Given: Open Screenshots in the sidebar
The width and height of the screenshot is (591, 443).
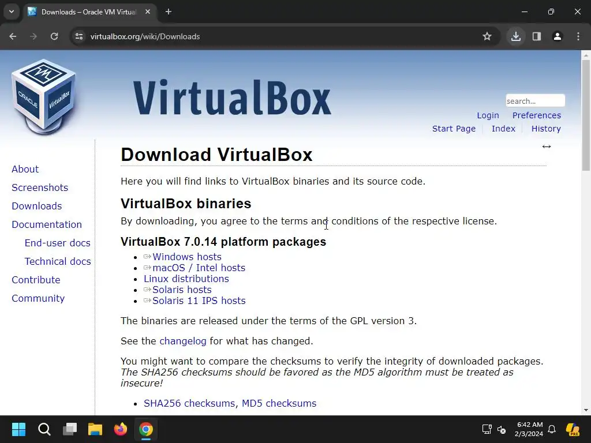Looking at the screenshot, I should click(x=40, y=187).
